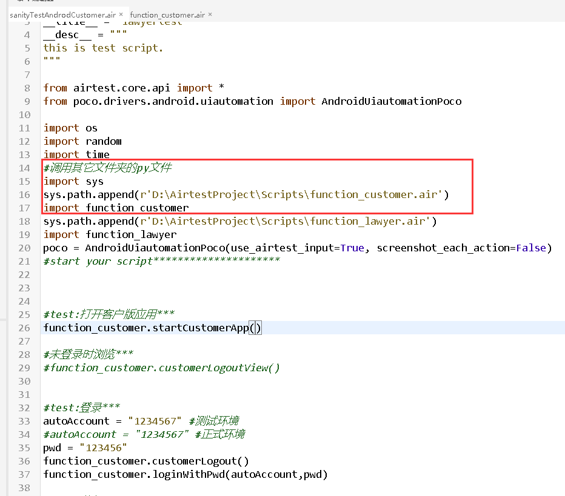Click line number 26 in the gutter
565x496 pixels.
tap(24, 328)
